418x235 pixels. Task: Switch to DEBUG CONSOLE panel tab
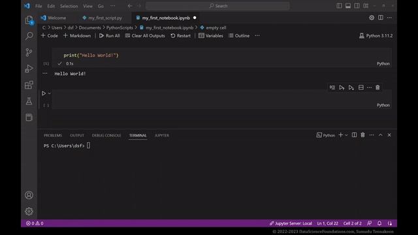106,135
